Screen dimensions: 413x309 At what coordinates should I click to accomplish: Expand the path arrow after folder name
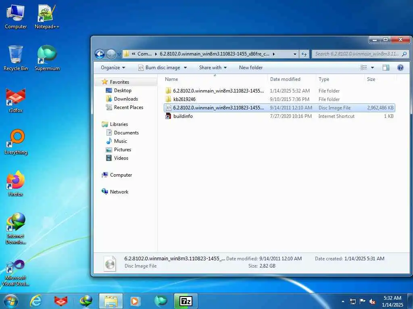274,54
